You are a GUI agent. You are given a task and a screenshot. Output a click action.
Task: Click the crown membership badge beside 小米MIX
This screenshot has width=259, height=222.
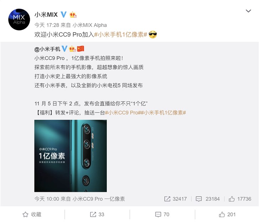73,15
